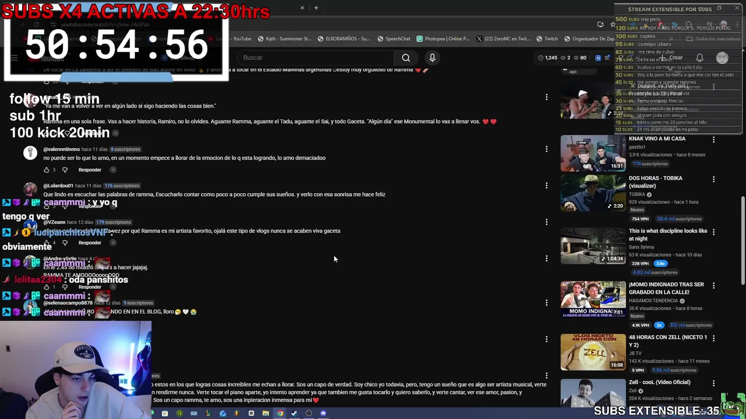Click @valennntinnno's profile avatar
The height and width of the screenshot is (419, 746).
tap(30, 152)
